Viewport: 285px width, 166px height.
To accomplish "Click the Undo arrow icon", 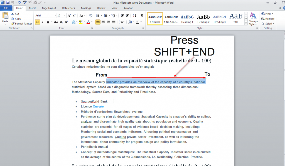I will coord(13,3).
